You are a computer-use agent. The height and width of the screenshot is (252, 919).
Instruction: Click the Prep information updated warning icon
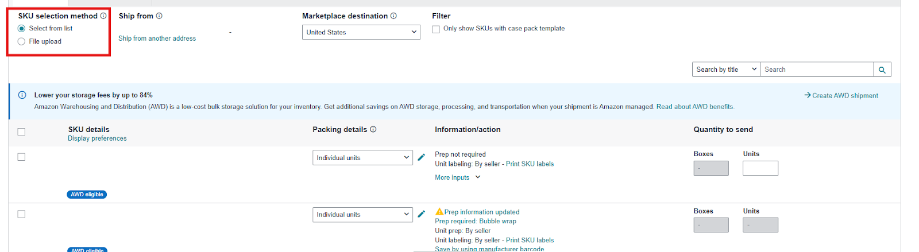coord(439,212)
